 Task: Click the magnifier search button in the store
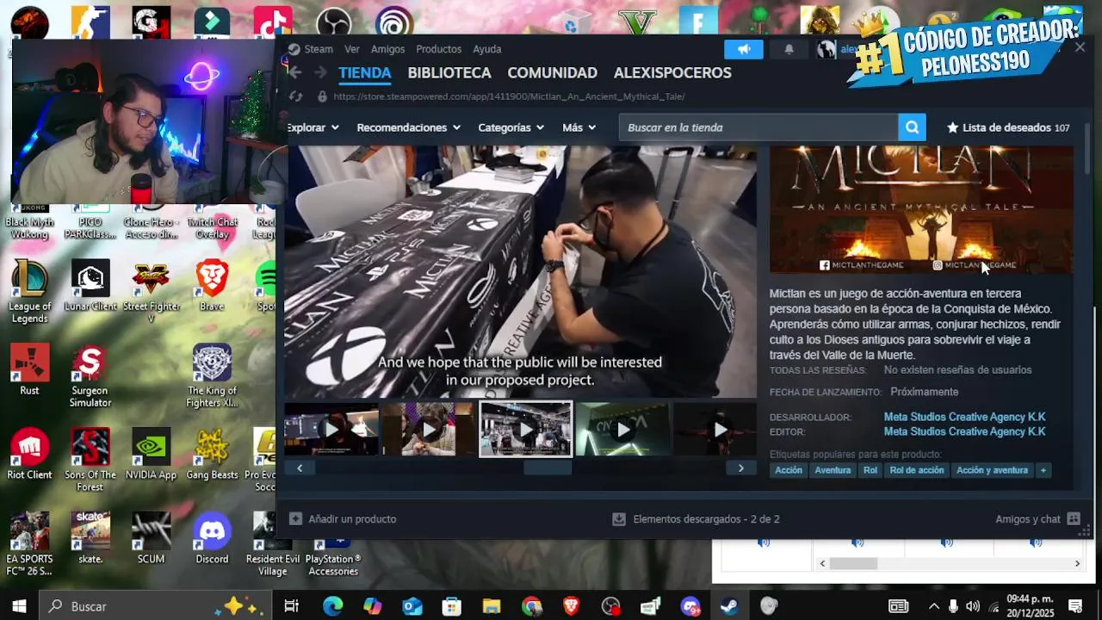click(x=912, y=127)
